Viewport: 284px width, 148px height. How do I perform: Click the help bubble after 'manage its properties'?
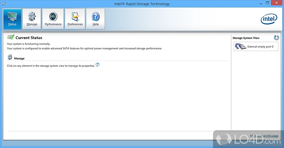[x=98, y=65]
